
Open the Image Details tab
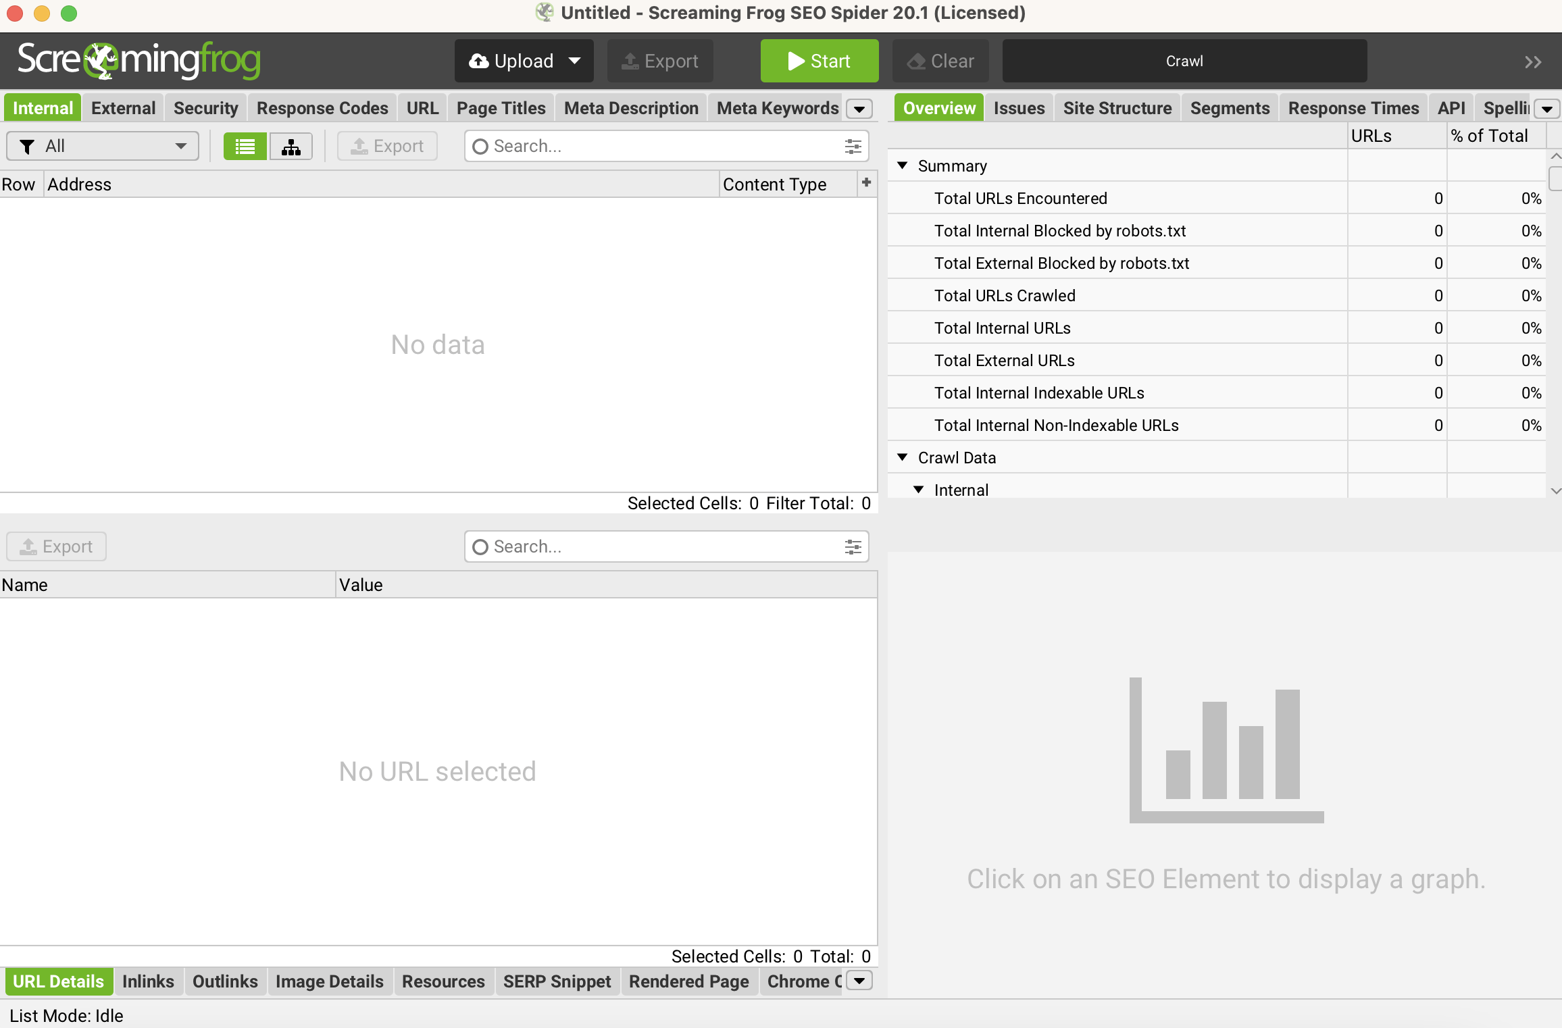pos(330,981)
